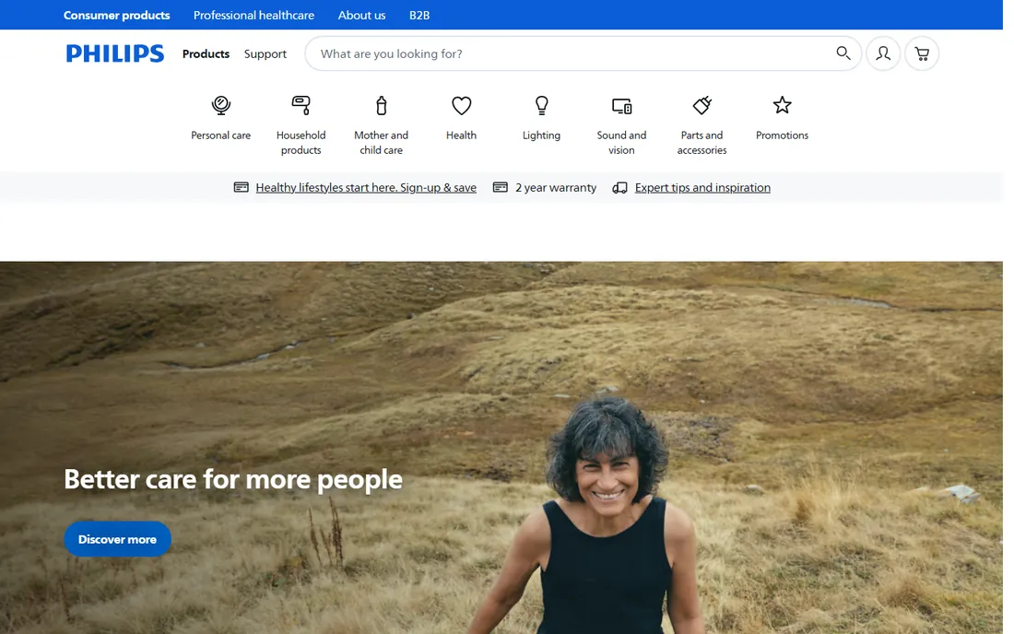Click the "Better care for more people" headline
The image size is (1014, 634).
pos(233,479)
